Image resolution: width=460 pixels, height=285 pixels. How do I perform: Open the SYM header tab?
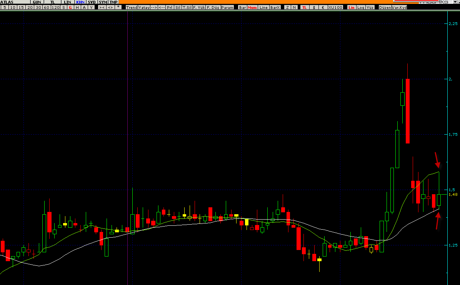(103, 2)
